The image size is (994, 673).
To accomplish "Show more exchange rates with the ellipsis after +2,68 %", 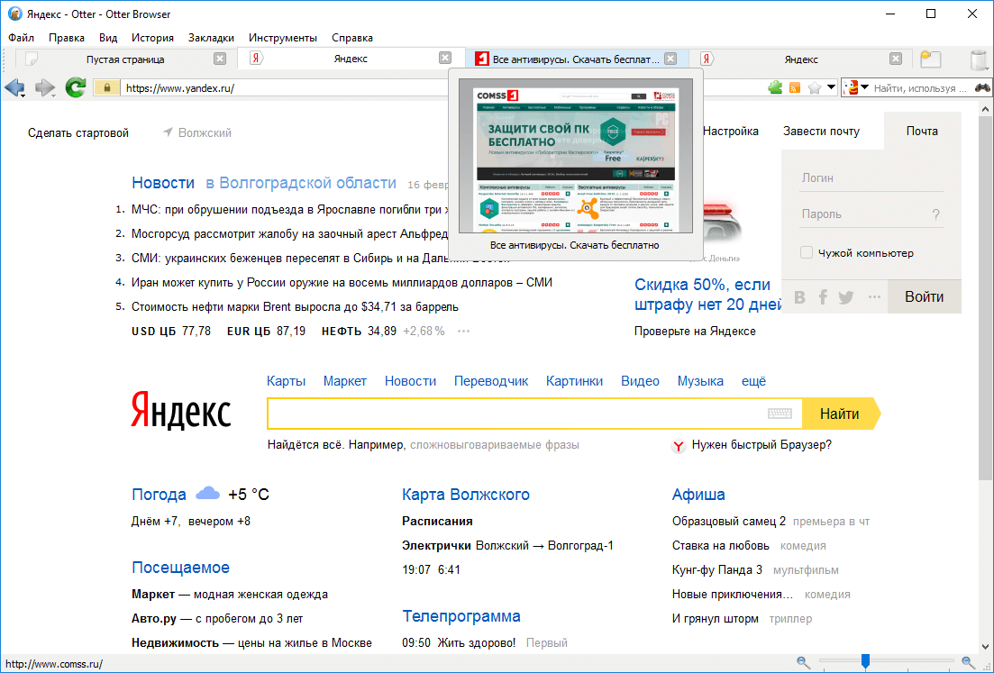I will point(463,332).
